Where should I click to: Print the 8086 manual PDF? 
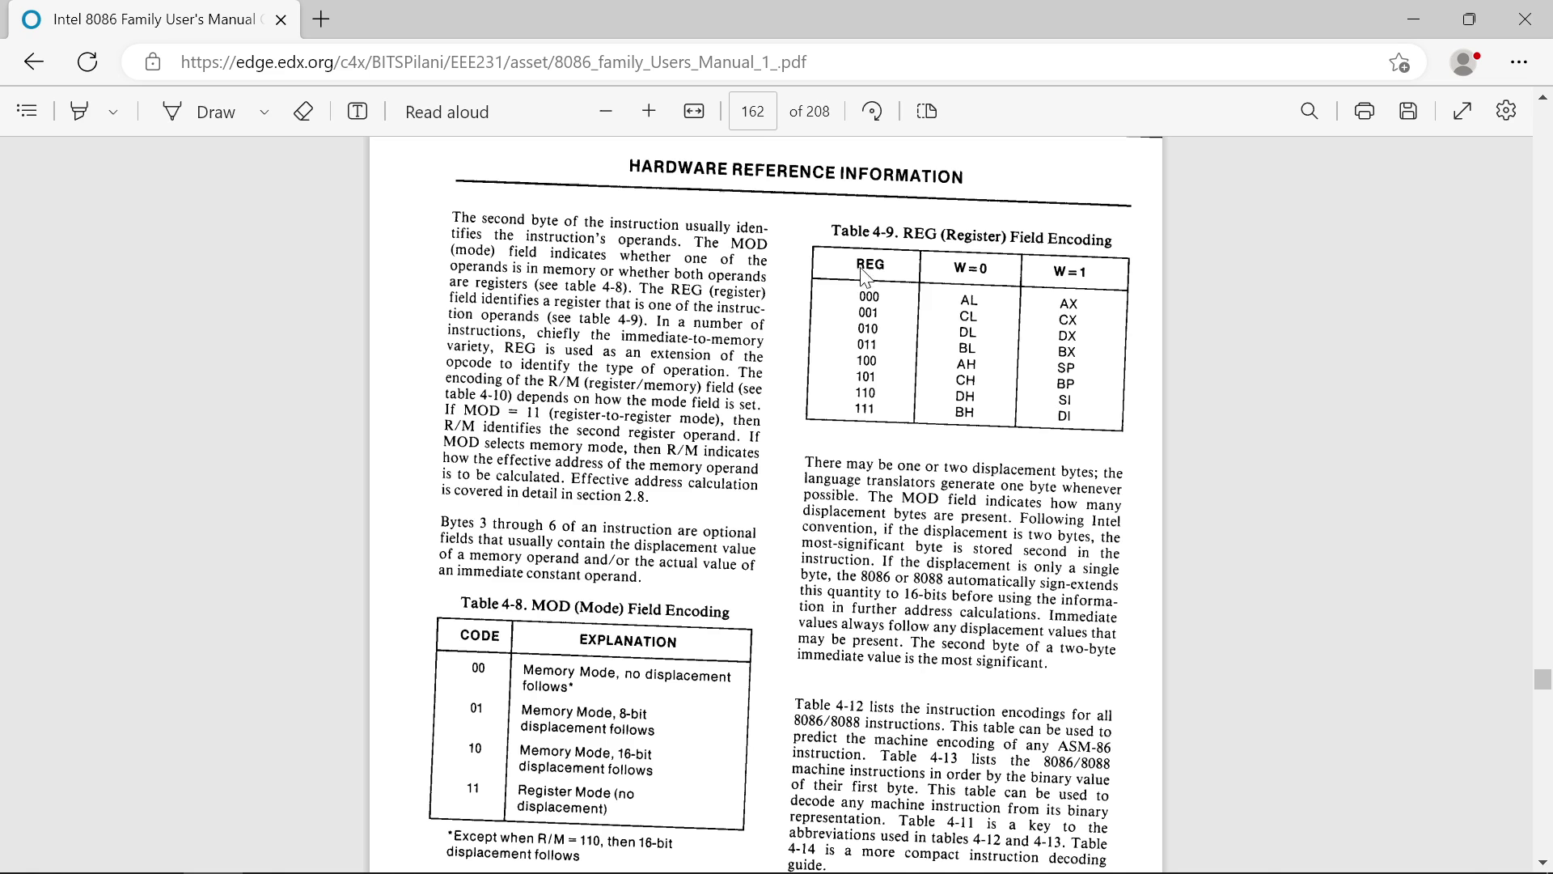pos(1364,111)
